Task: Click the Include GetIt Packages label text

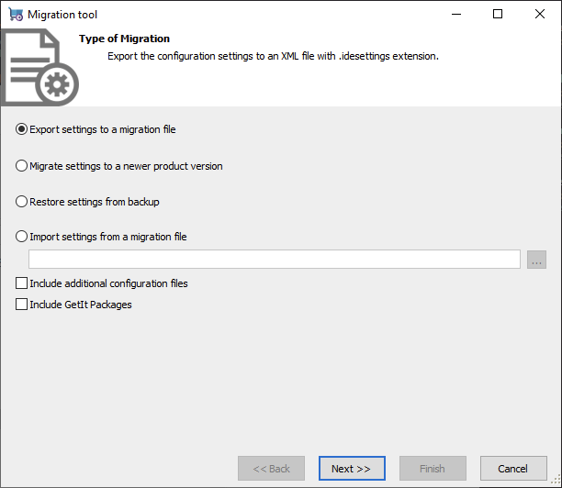Action: [x=81, y=305]
